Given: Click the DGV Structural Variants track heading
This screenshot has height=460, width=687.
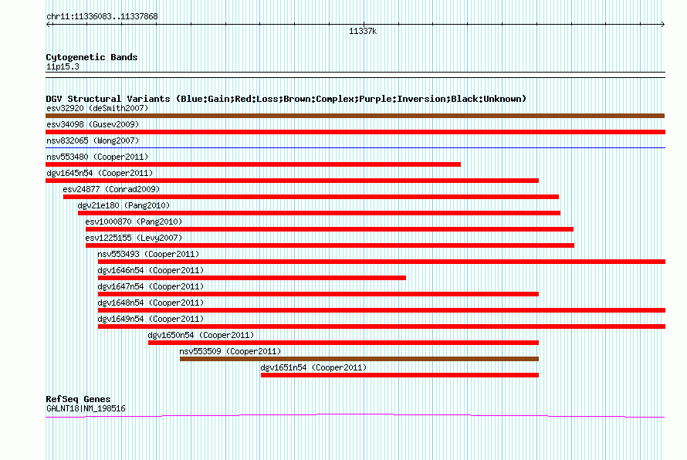Looking at the screenshot, I should (286, 99).
